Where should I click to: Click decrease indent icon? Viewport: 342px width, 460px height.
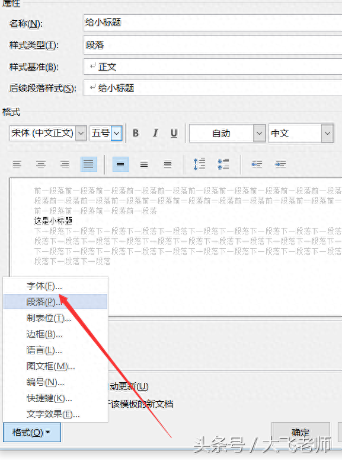pos(257,164)
